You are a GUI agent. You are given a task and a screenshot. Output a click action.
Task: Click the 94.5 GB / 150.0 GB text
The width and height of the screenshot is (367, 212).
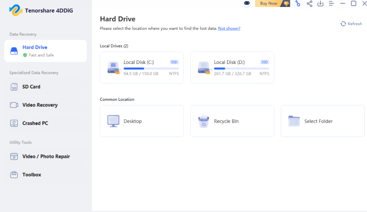[x=141, y=74]
